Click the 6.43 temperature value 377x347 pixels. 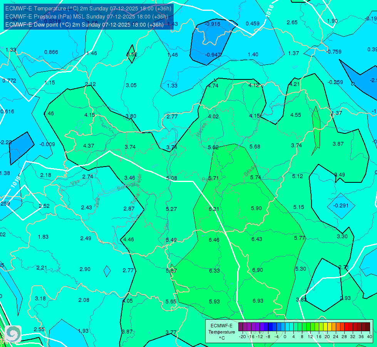coord(257,239)
